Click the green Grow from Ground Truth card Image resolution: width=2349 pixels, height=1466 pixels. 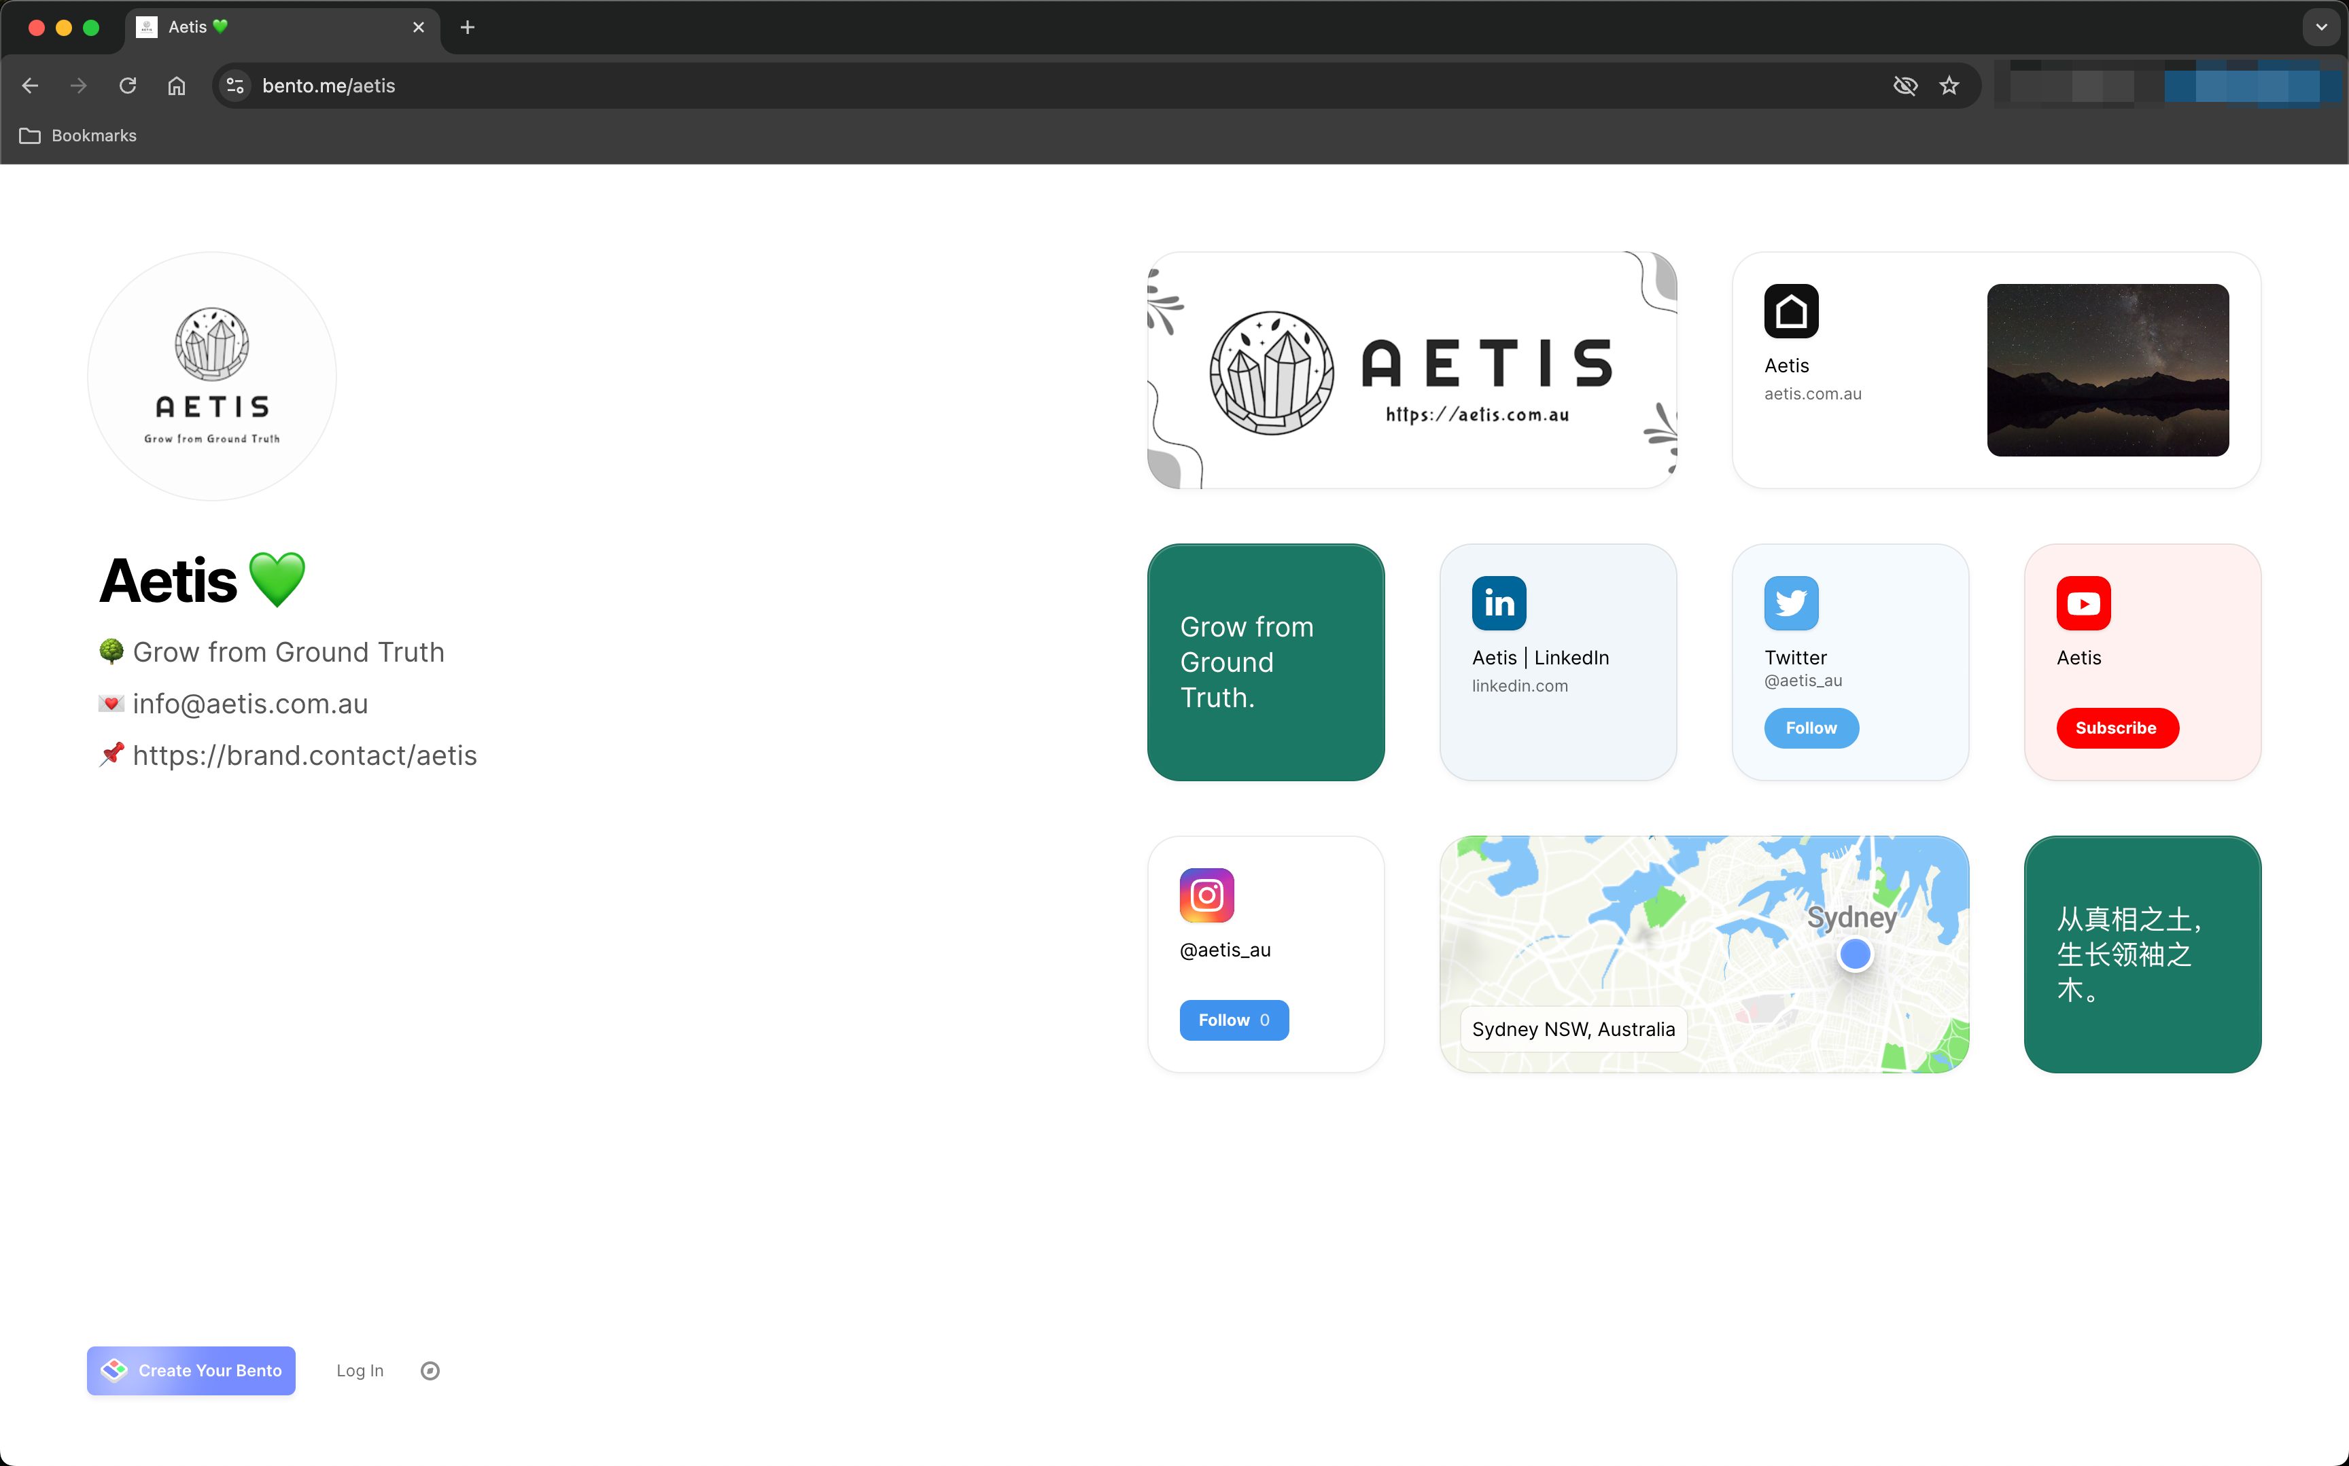1265,662
